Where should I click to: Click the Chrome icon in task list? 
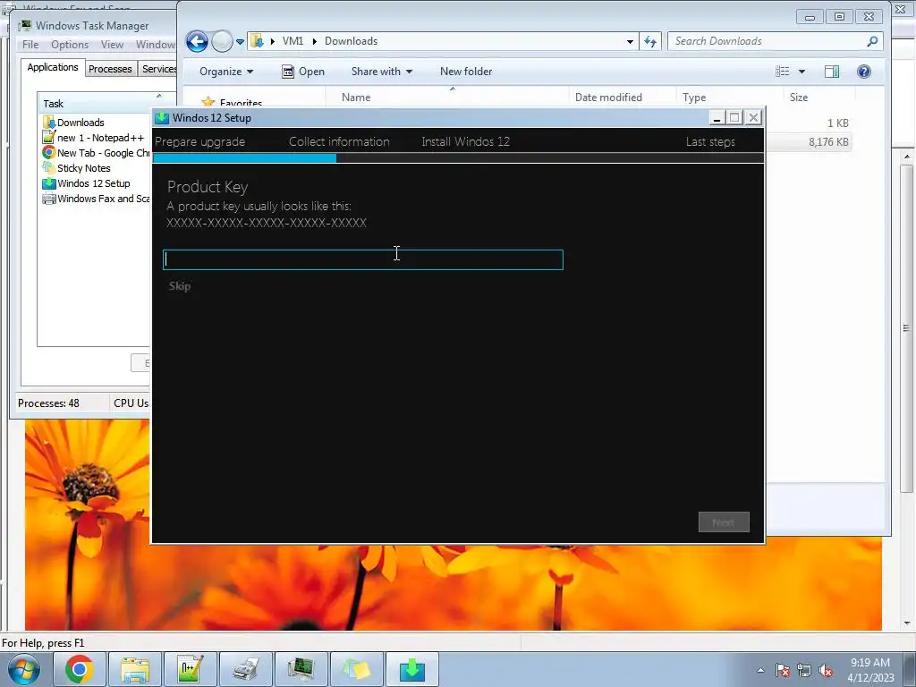point(48,152)
